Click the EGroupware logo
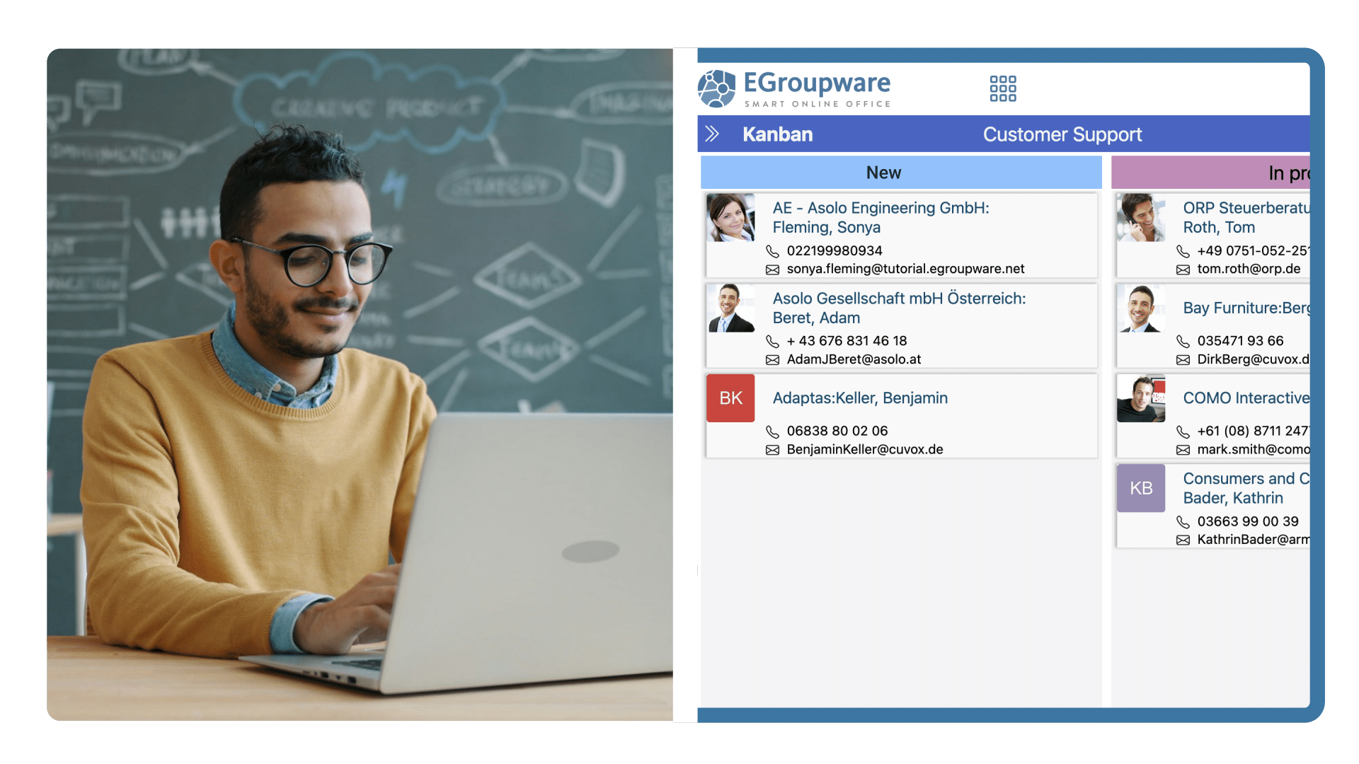1359x764 pixels. pyautogui.click(x=794, y=88)
